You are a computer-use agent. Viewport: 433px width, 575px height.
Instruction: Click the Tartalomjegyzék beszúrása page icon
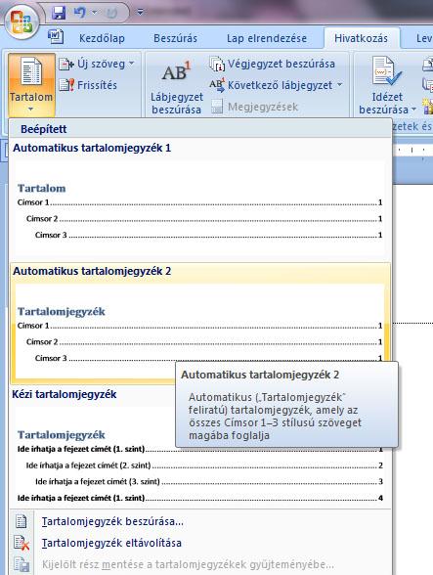tap(21, 521)
